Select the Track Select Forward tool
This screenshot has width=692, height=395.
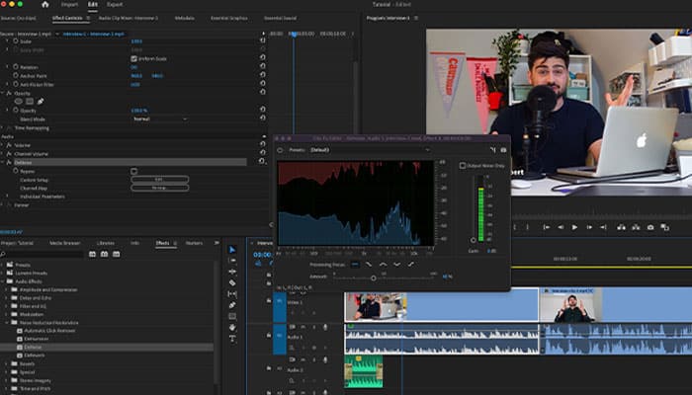click(x=232, y=261)
